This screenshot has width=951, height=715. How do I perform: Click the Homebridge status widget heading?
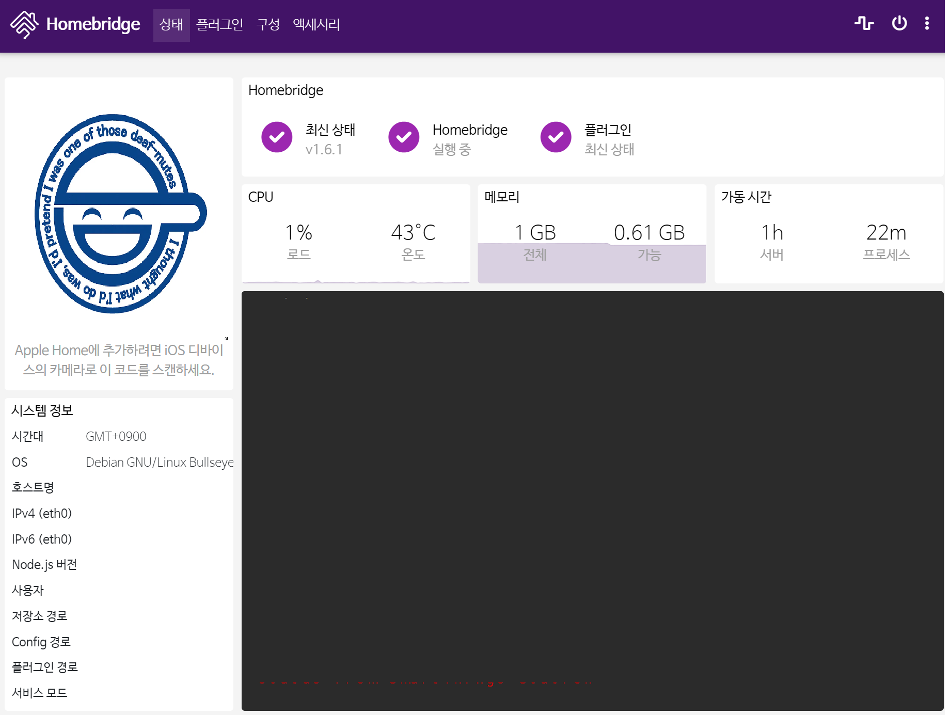(x=286, y=90)
